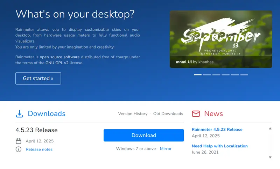Viewport: 280px width, 169px height.
Task: Select the first carousel slide indicator
Action: point(198,75)
